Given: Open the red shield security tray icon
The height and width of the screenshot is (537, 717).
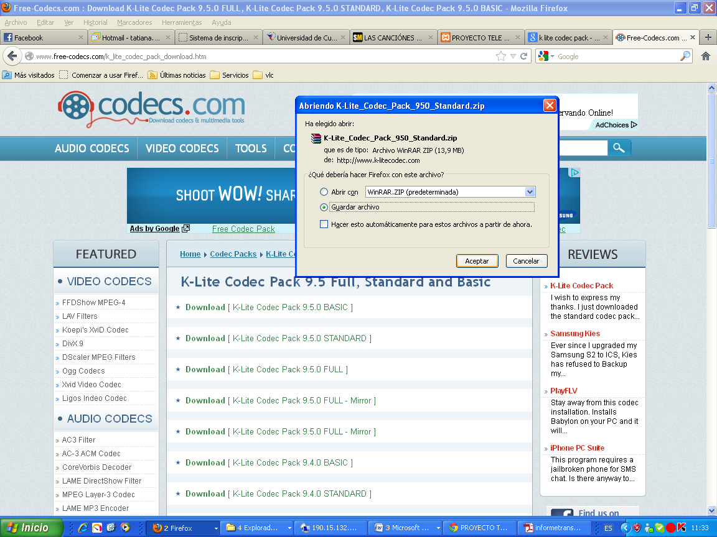Looking at the screenshot, I should pos(637,528).
